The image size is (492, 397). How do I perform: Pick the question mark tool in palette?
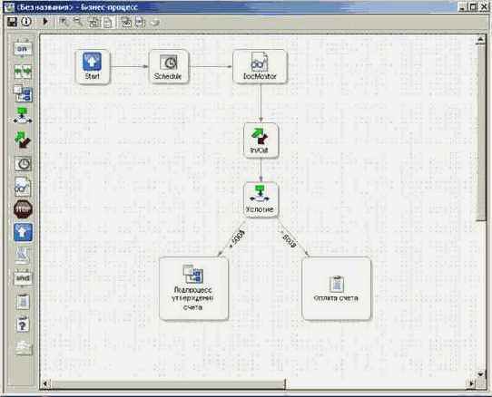coord(24,324)
